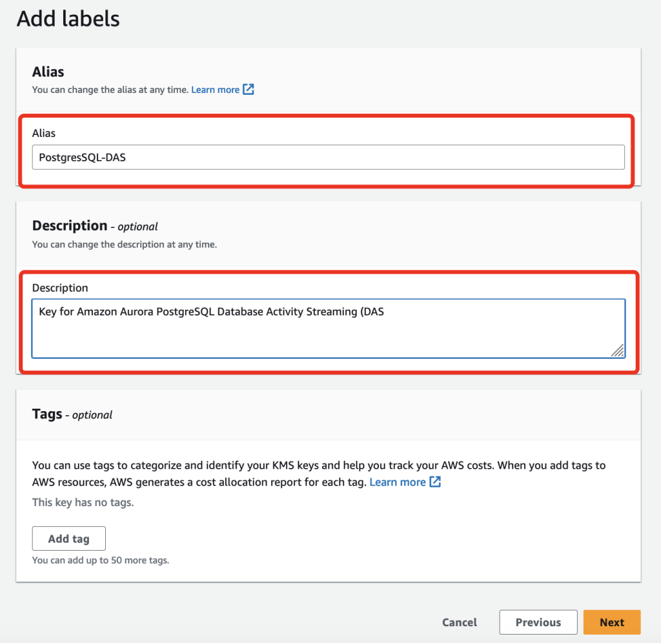Click the Alias text input field
This screenshot has height=643, width=661.
click(x=328, y=158)
